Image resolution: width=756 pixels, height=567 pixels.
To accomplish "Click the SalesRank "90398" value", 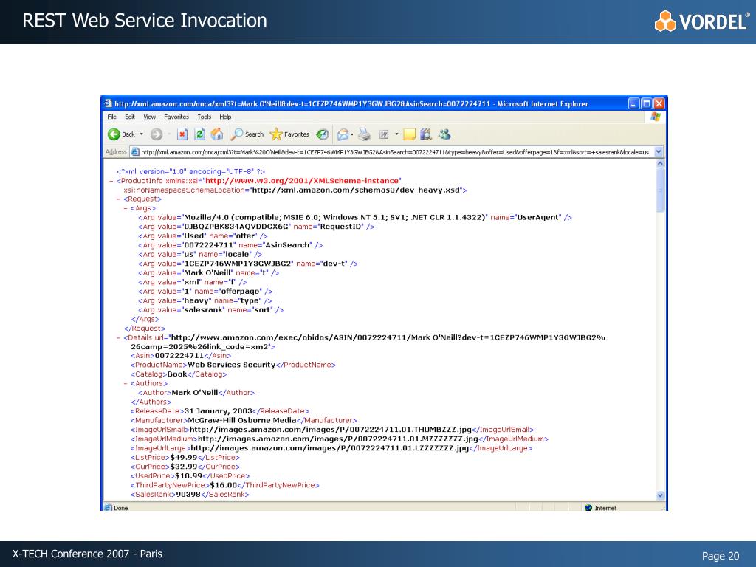I will pos(188,494).
